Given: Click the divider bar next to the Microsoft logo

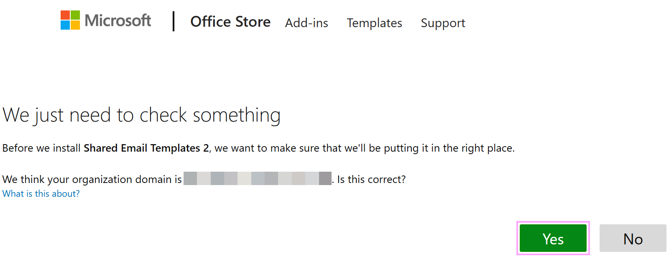Looking at the screenshot, I should click(173, 21).
